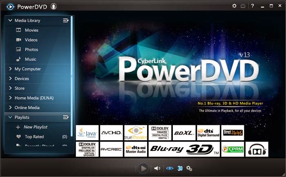Minimize the PowerDVD window
Screen dimensions: 286x177
point(262,7)
